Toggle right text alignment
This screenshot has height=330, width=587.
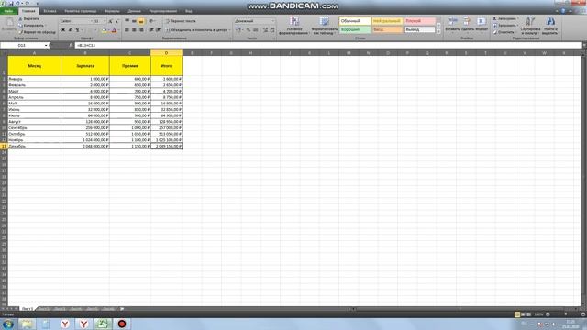[x=141, y=30]
